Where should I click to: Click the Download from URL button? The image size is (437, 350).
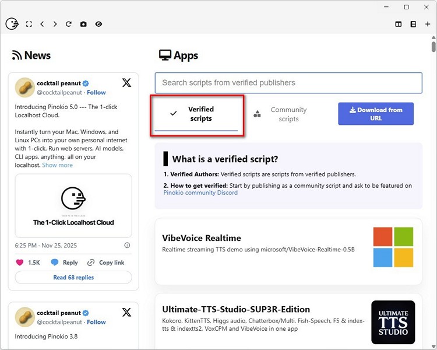[x=376, y=114]
